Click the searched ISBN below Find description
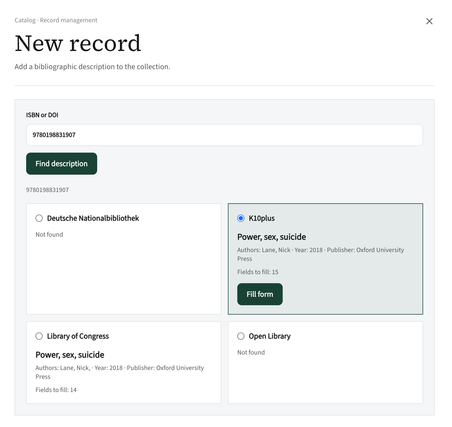The image size is (452, 427). pyautogui.click(x=48, y=190)
